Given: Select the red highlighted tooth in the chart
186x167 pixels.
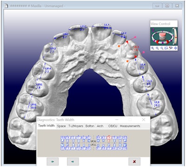Looking at the screenshot, I should [109, 139].
